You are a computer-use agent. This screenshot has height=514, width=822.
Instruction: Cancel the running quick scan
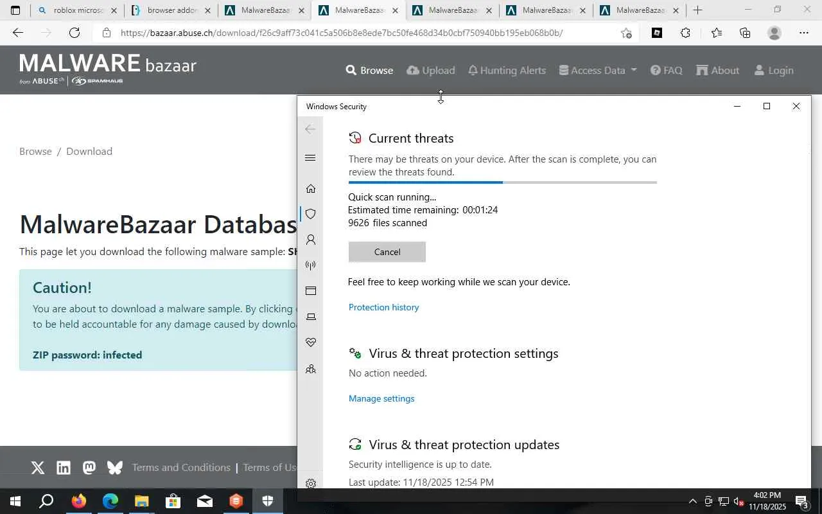point(387,252)
